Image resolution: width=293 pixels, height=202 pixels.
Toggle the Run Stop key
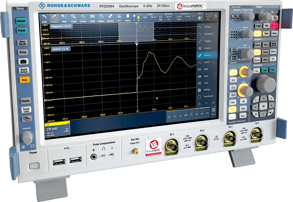[275, 18]
